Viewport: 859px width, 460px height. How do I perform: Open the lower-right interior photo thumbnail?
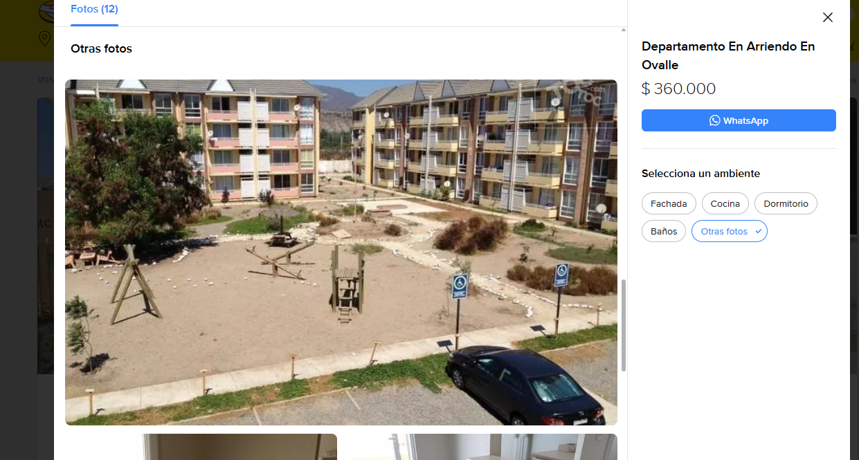[481, 447]
